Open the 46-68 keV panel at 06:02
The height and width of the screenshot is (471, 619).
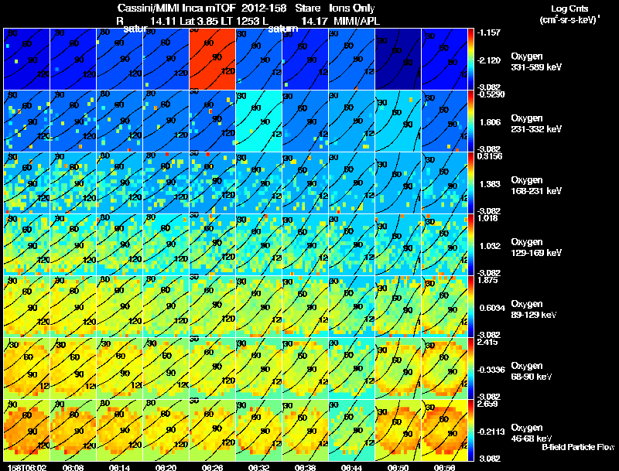coord(27,430)
